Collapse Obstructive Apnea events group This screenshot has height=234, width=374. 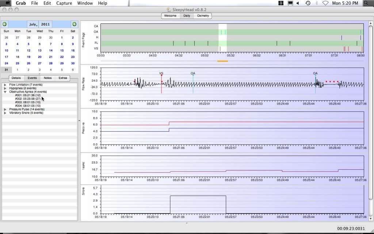tap(5, 92)
